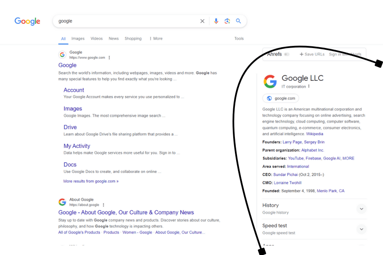Expand the History section chevron
This screenshot has height=255, width=383.
point(361,209)
